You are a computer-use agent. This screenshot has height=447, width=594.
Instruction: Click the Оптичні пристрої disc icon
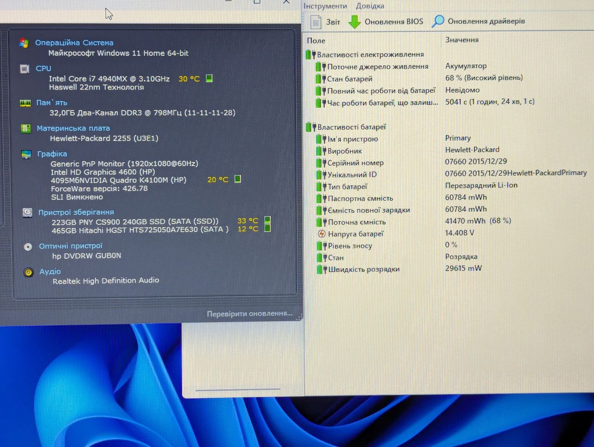28,246
